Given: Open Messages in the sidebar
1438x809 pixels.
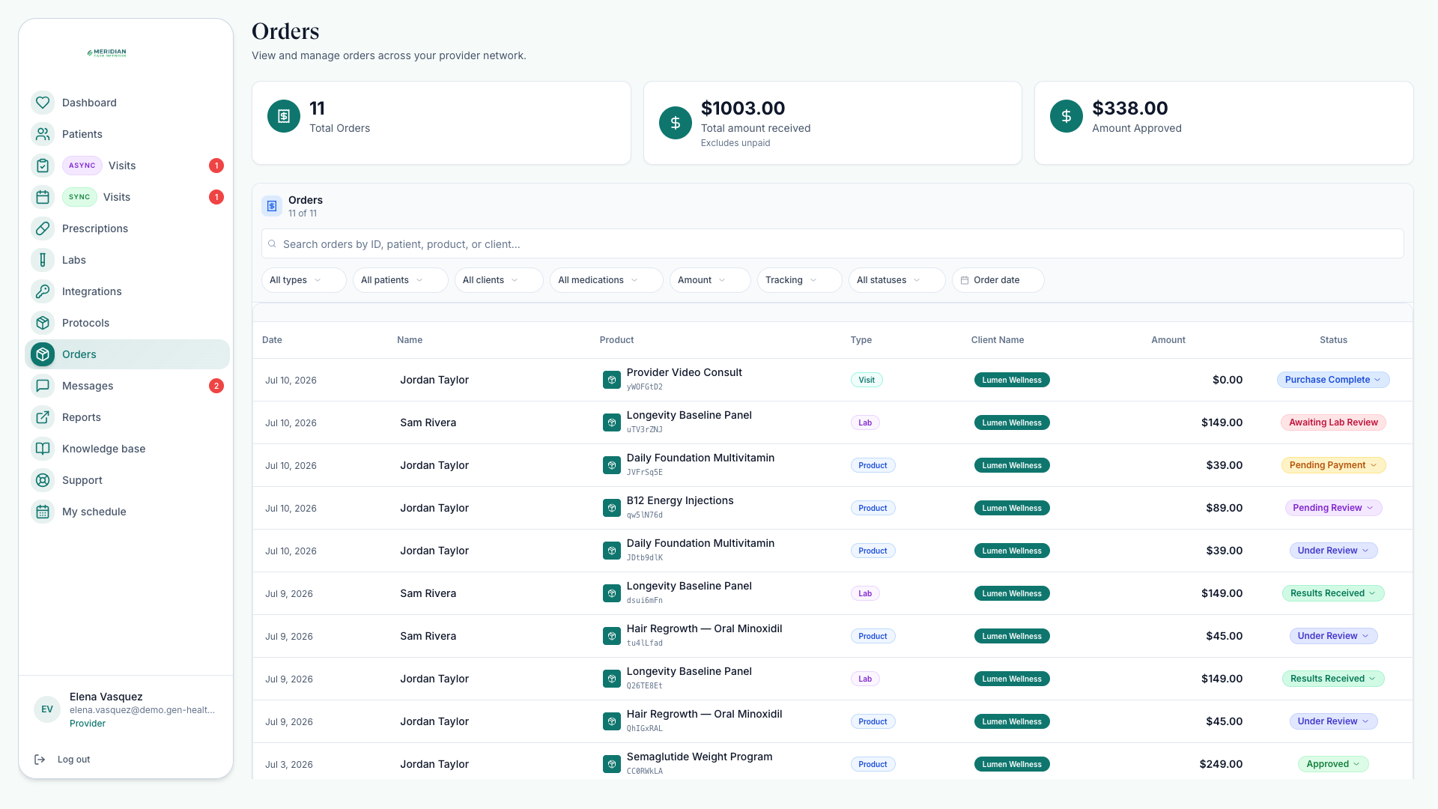Looking at the screenshot, I should (127, 386).
